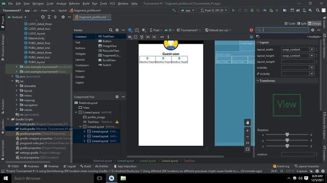
Task: Open the Profiler tool window
Action: [102, 166]
